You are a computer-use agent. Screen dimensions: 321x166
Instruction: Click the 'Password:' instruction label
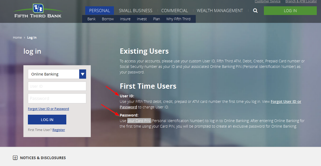click(x=129, y=115)
